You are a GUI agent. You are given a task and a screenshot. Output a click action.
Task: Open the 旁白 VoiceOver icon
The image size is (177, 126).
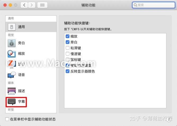tap(12, 43)
